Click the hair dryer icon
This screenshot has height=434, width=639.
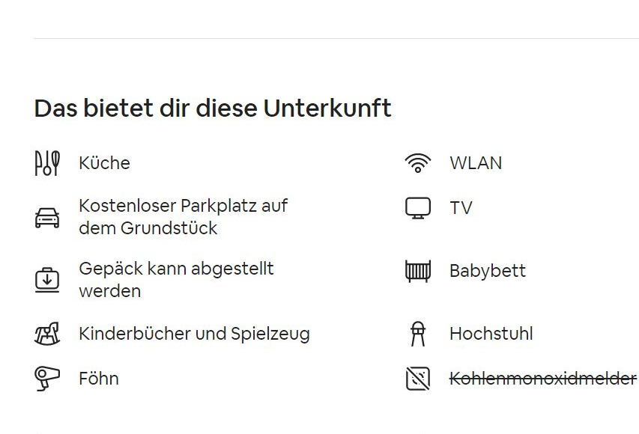coord(46,379)
